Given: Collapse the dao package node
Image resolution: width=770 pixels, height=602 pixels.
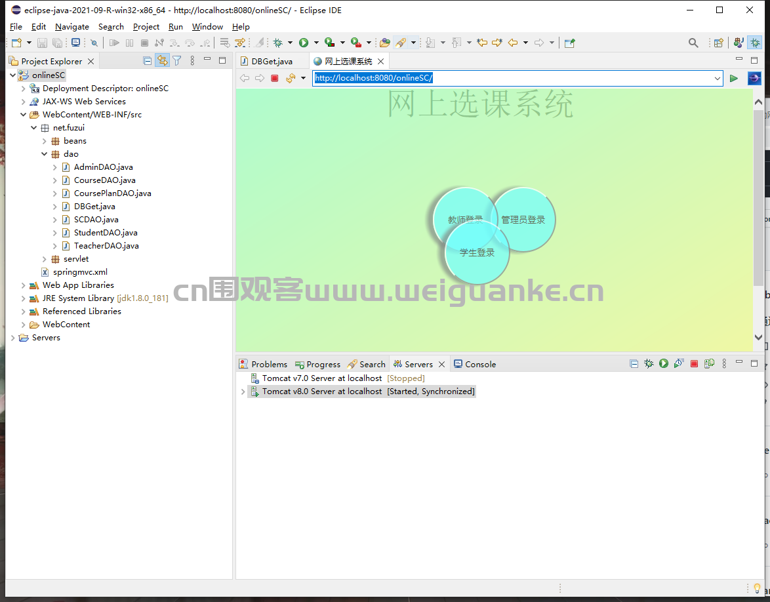Looking at the screenshot, I should [44, 153].
